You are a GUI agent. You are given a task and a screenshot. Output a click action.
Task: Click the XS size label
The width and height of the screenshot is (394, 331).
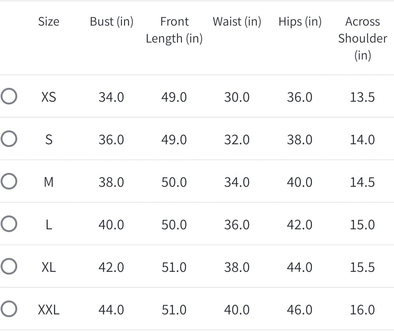coord(49,97)
